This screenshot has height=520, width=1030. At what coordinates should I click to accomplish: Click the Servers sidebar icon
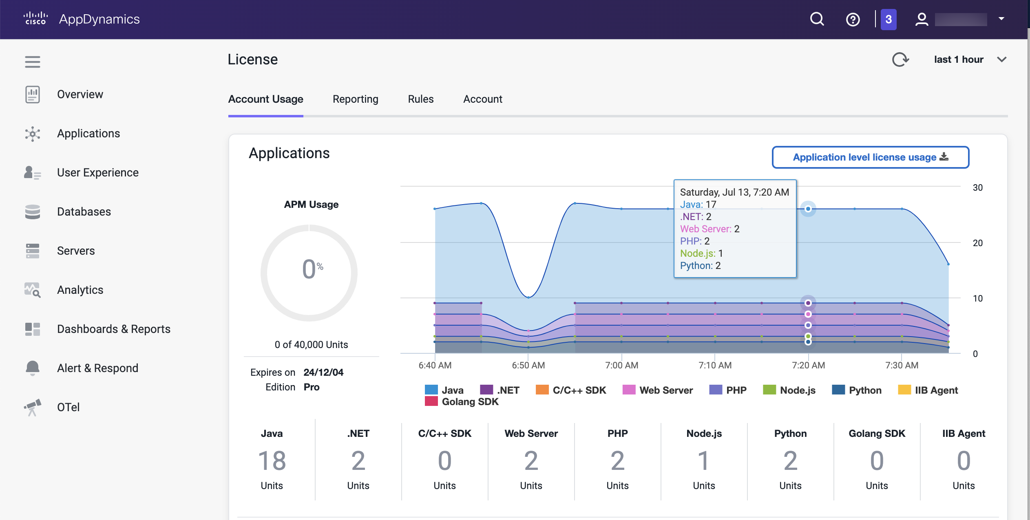(x=33, y=251)
